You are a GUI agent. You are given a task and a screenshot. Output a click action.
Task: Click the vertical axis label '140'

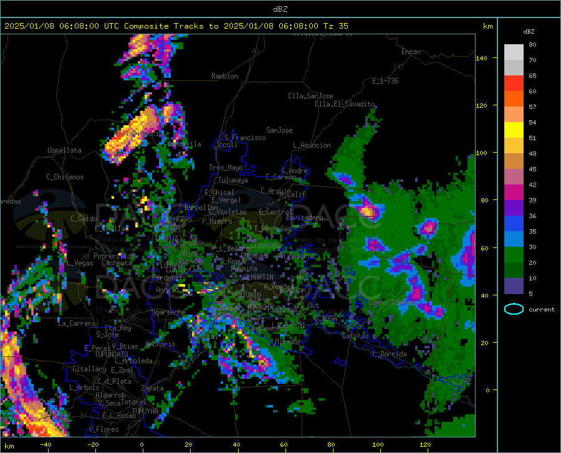[481, 59]
